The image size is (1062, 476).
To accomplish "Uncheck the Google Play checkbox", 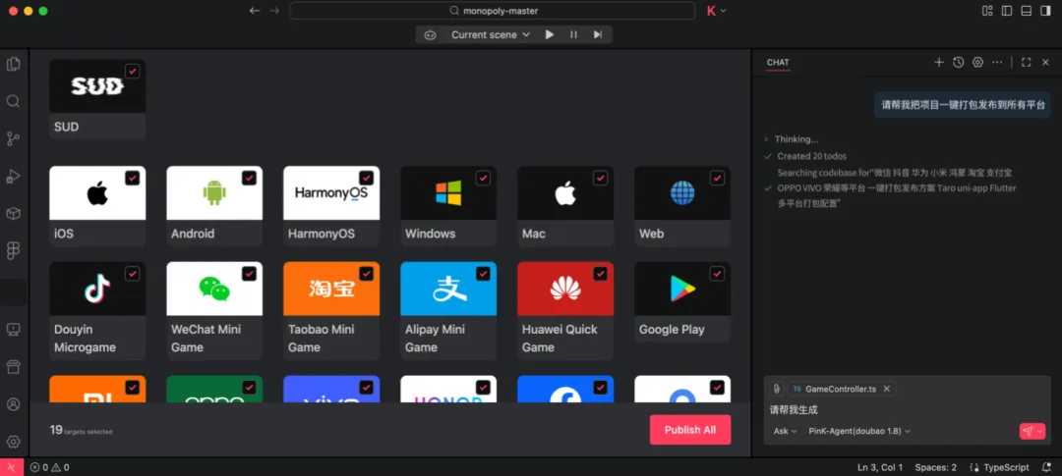I will (717, 274).
